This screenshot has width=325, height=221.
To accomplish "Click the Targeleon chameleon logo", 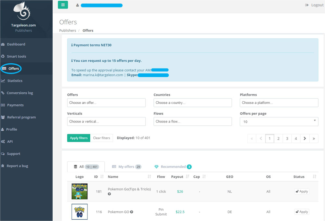I will [x=22, y=11].
